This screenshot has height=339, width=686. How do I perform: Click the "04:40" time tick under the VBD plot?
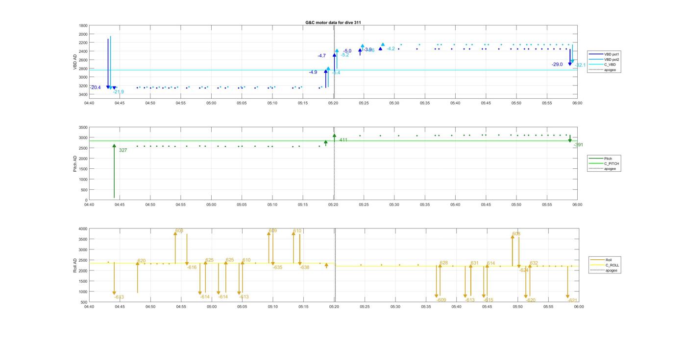(89, 103)
